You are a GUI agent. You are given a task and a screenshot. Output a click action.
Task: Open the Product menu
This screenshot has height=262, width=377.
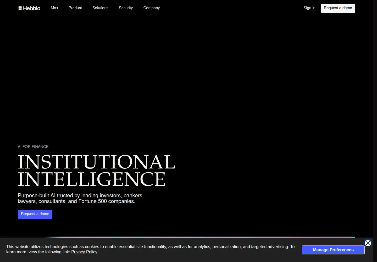coord(75,8)
